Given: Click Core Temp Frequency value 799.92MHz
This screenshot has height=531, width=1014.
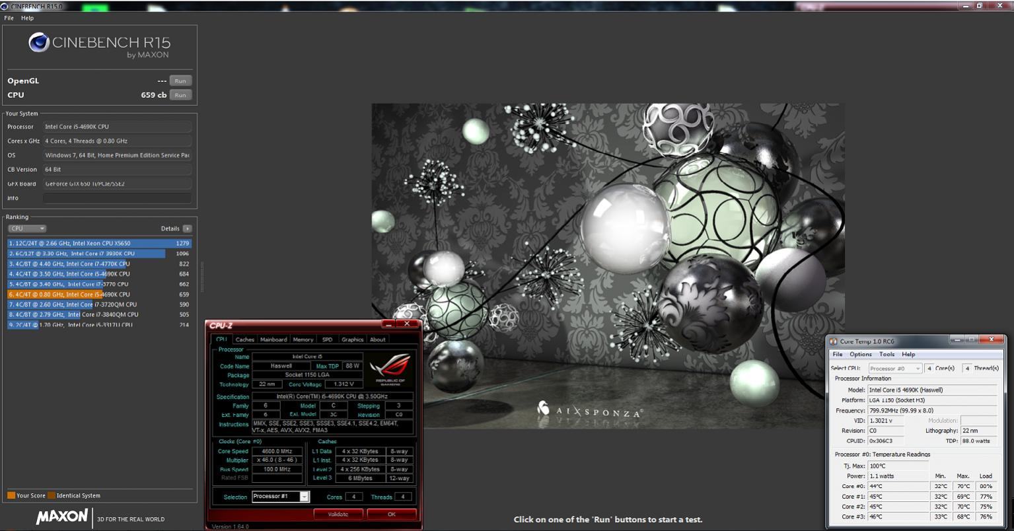Looking at the screenshot, I should [x=932, y=411].
